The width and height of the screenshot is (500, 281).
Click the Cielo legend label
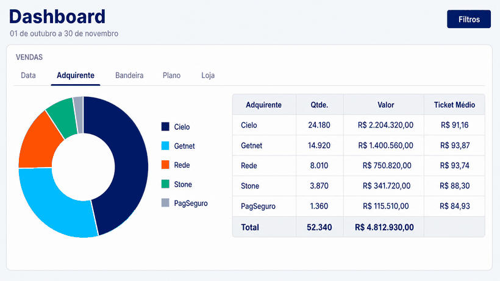click(182, 127)
